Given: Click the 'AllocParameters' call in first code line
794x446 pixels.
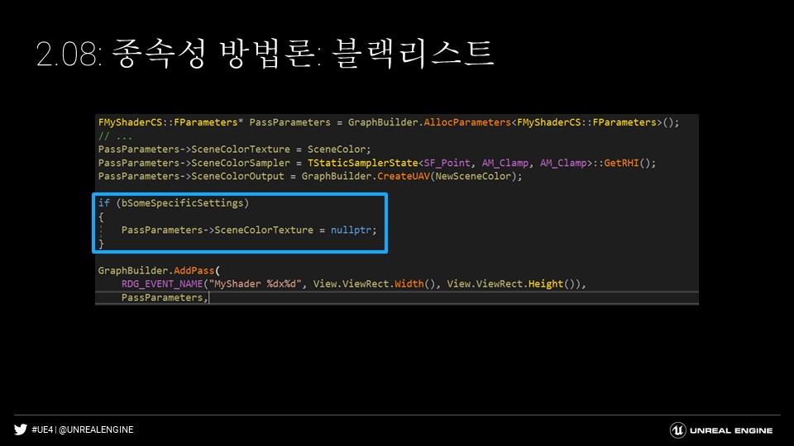Looking at the screenshot, I should coord(466,122).
